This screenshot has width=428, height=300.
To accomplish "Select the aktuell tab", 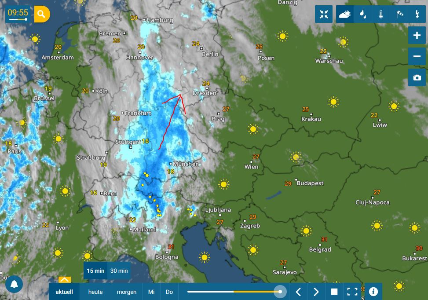I will (64, 292).
